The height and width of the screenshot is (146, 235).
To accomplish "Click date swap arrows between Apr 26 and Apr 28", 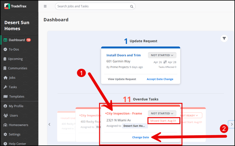I will (x=165, y=62).
